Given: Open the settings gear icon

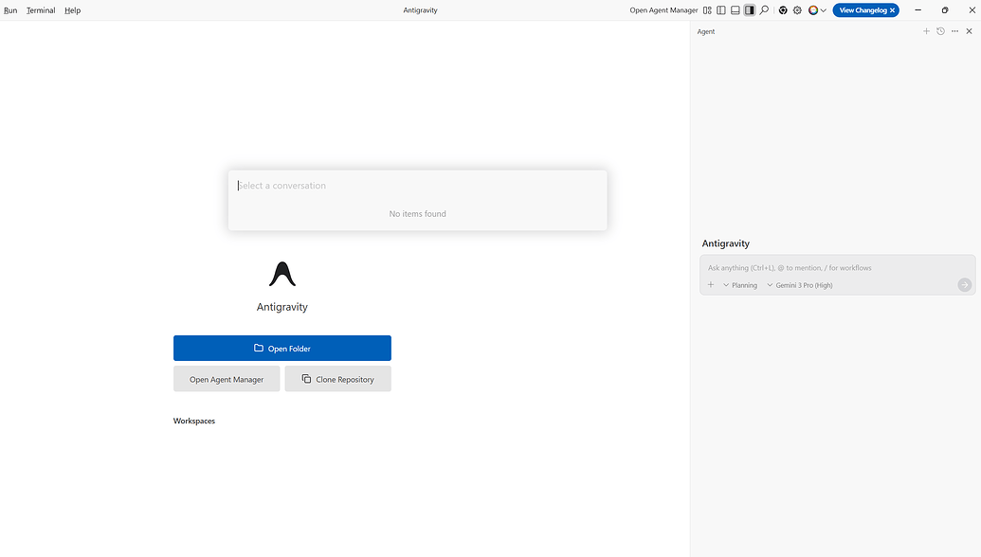Looking at the screenshot, I should pos(797,10).
